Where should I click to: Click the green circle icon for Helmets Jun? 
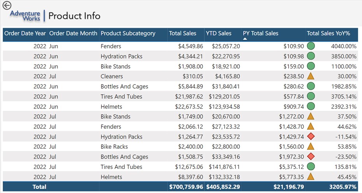311,107
